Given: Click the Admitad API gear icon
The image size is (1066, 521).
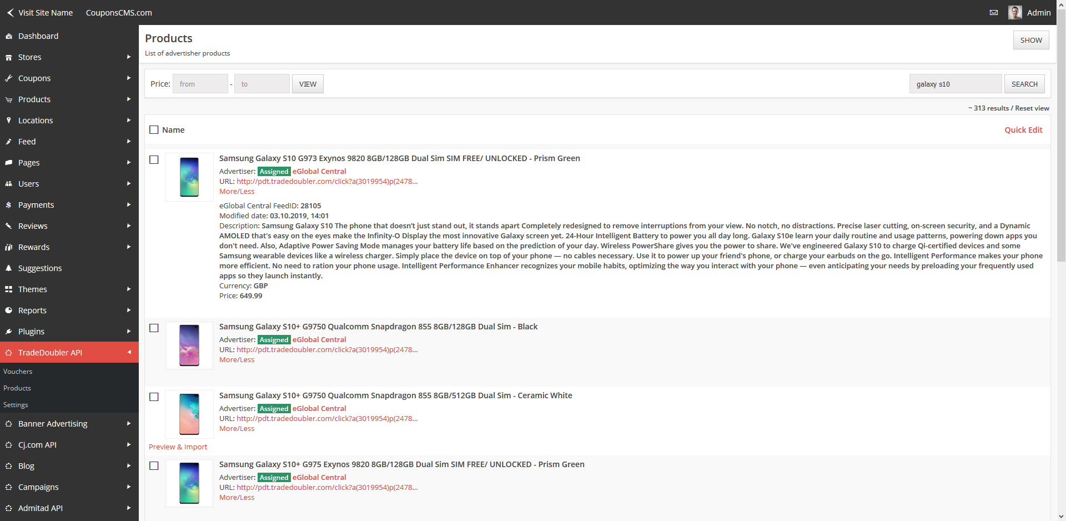Looking at the screenshot, I should (8, 508).
